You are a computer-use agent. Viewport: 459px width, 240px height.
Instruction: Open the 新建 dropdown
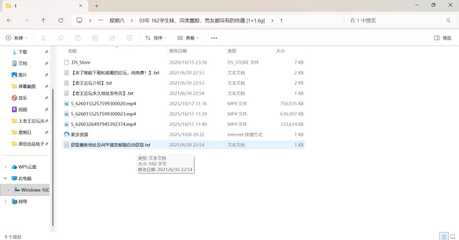coord(17,38)
